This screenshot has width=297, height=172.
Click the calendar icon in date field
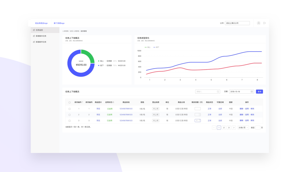pos(252,92)
